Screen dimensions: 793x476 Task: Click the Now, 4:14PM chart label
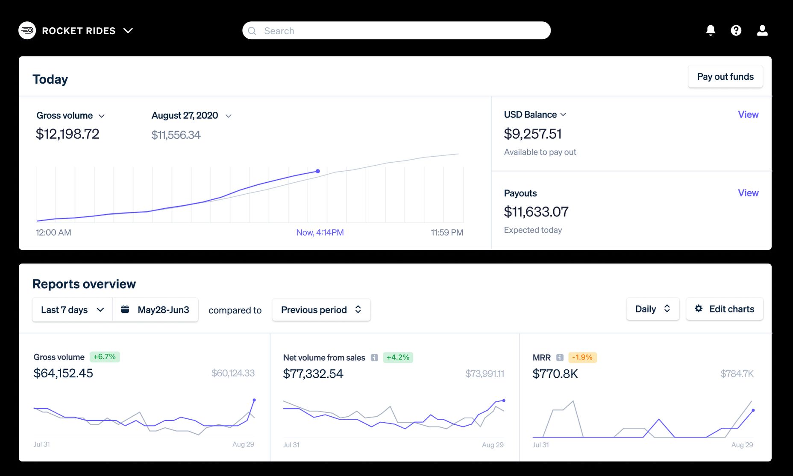(320, 233)
